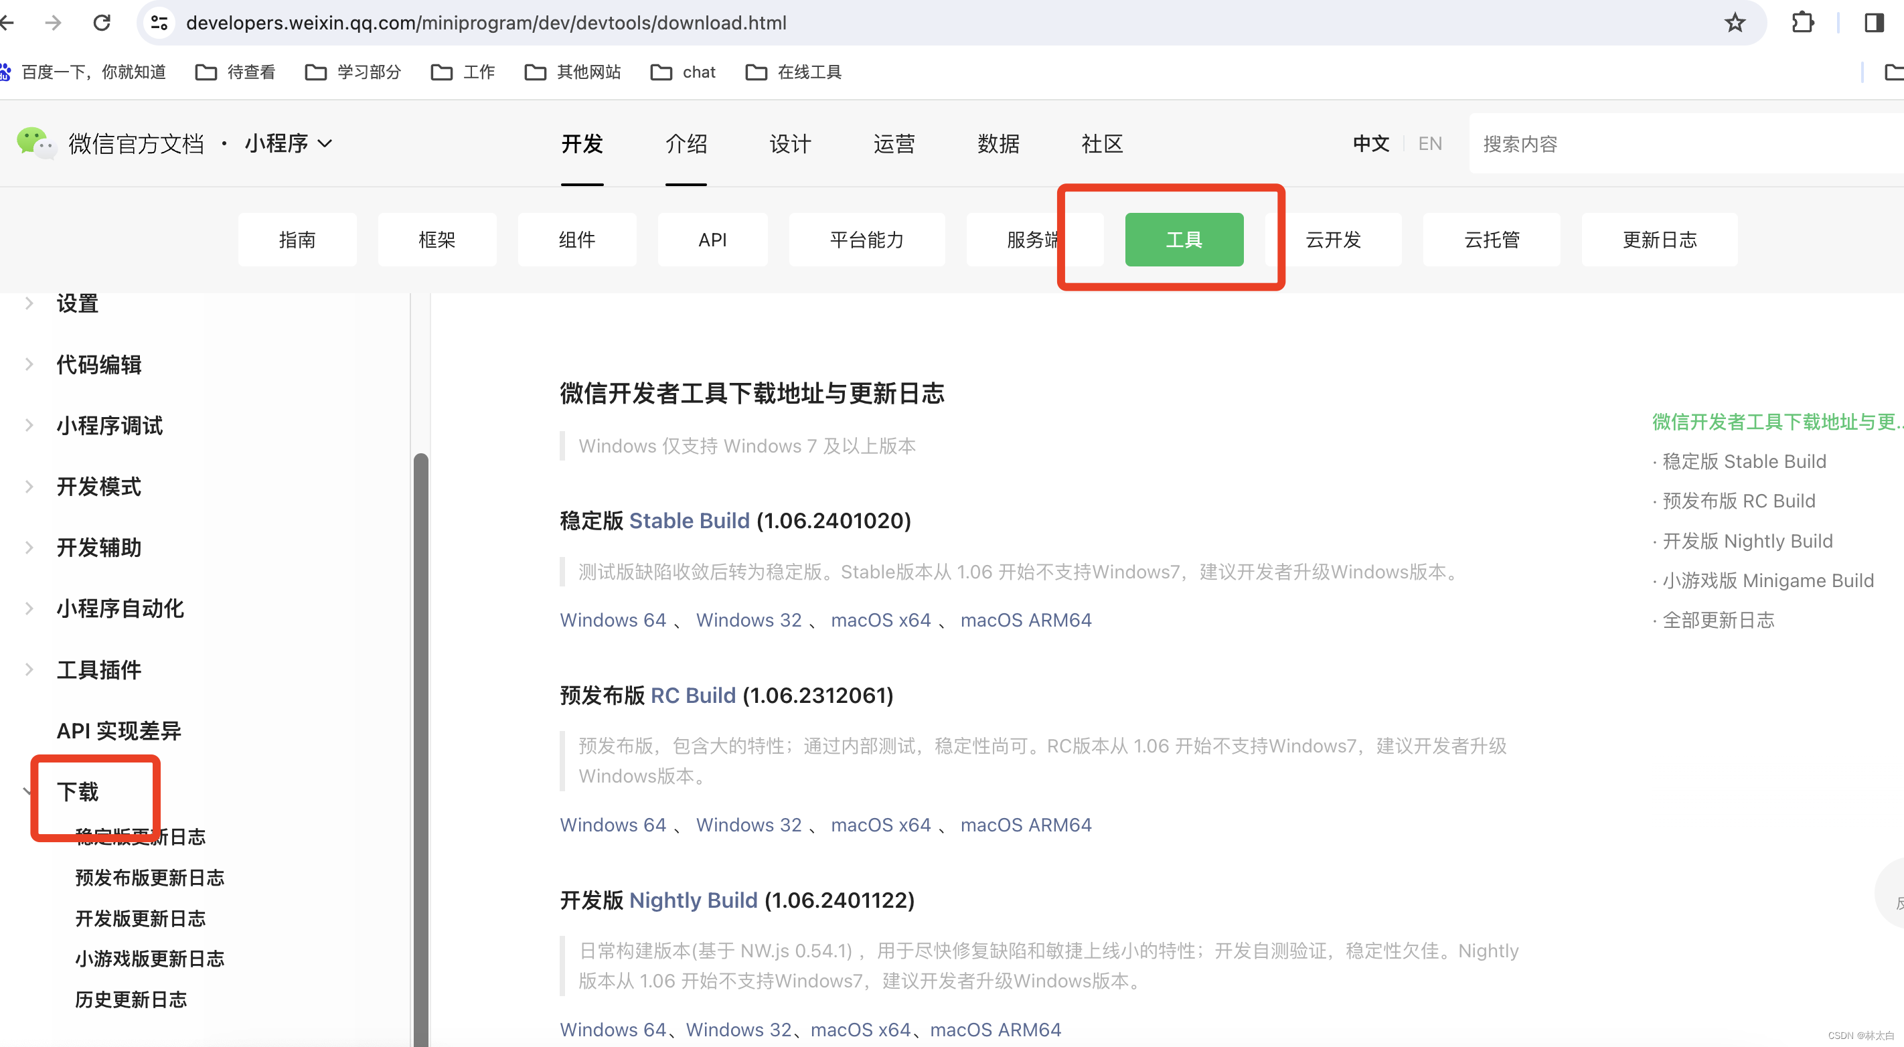Download Stable Build macOS ARM64
The height and width of the screenshot is (1047, 1904).
point(1026,620)
